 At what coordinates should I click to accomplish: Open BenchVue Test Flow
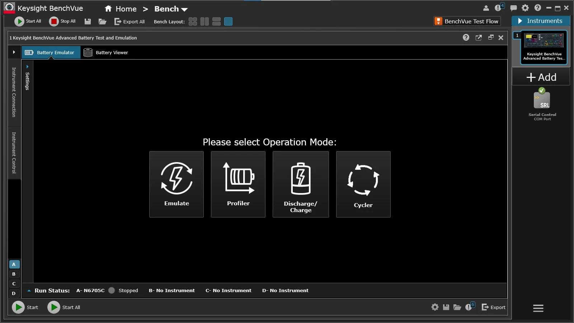[x=467, y=21]
